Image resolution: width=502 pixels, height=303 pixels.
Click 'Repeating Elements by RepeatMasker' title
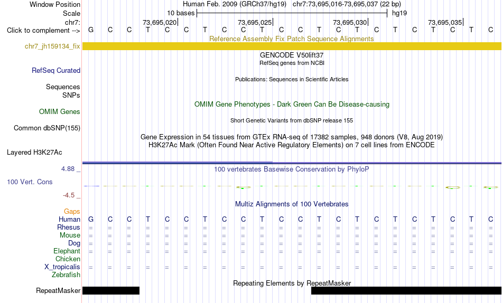tap(292, 283)
